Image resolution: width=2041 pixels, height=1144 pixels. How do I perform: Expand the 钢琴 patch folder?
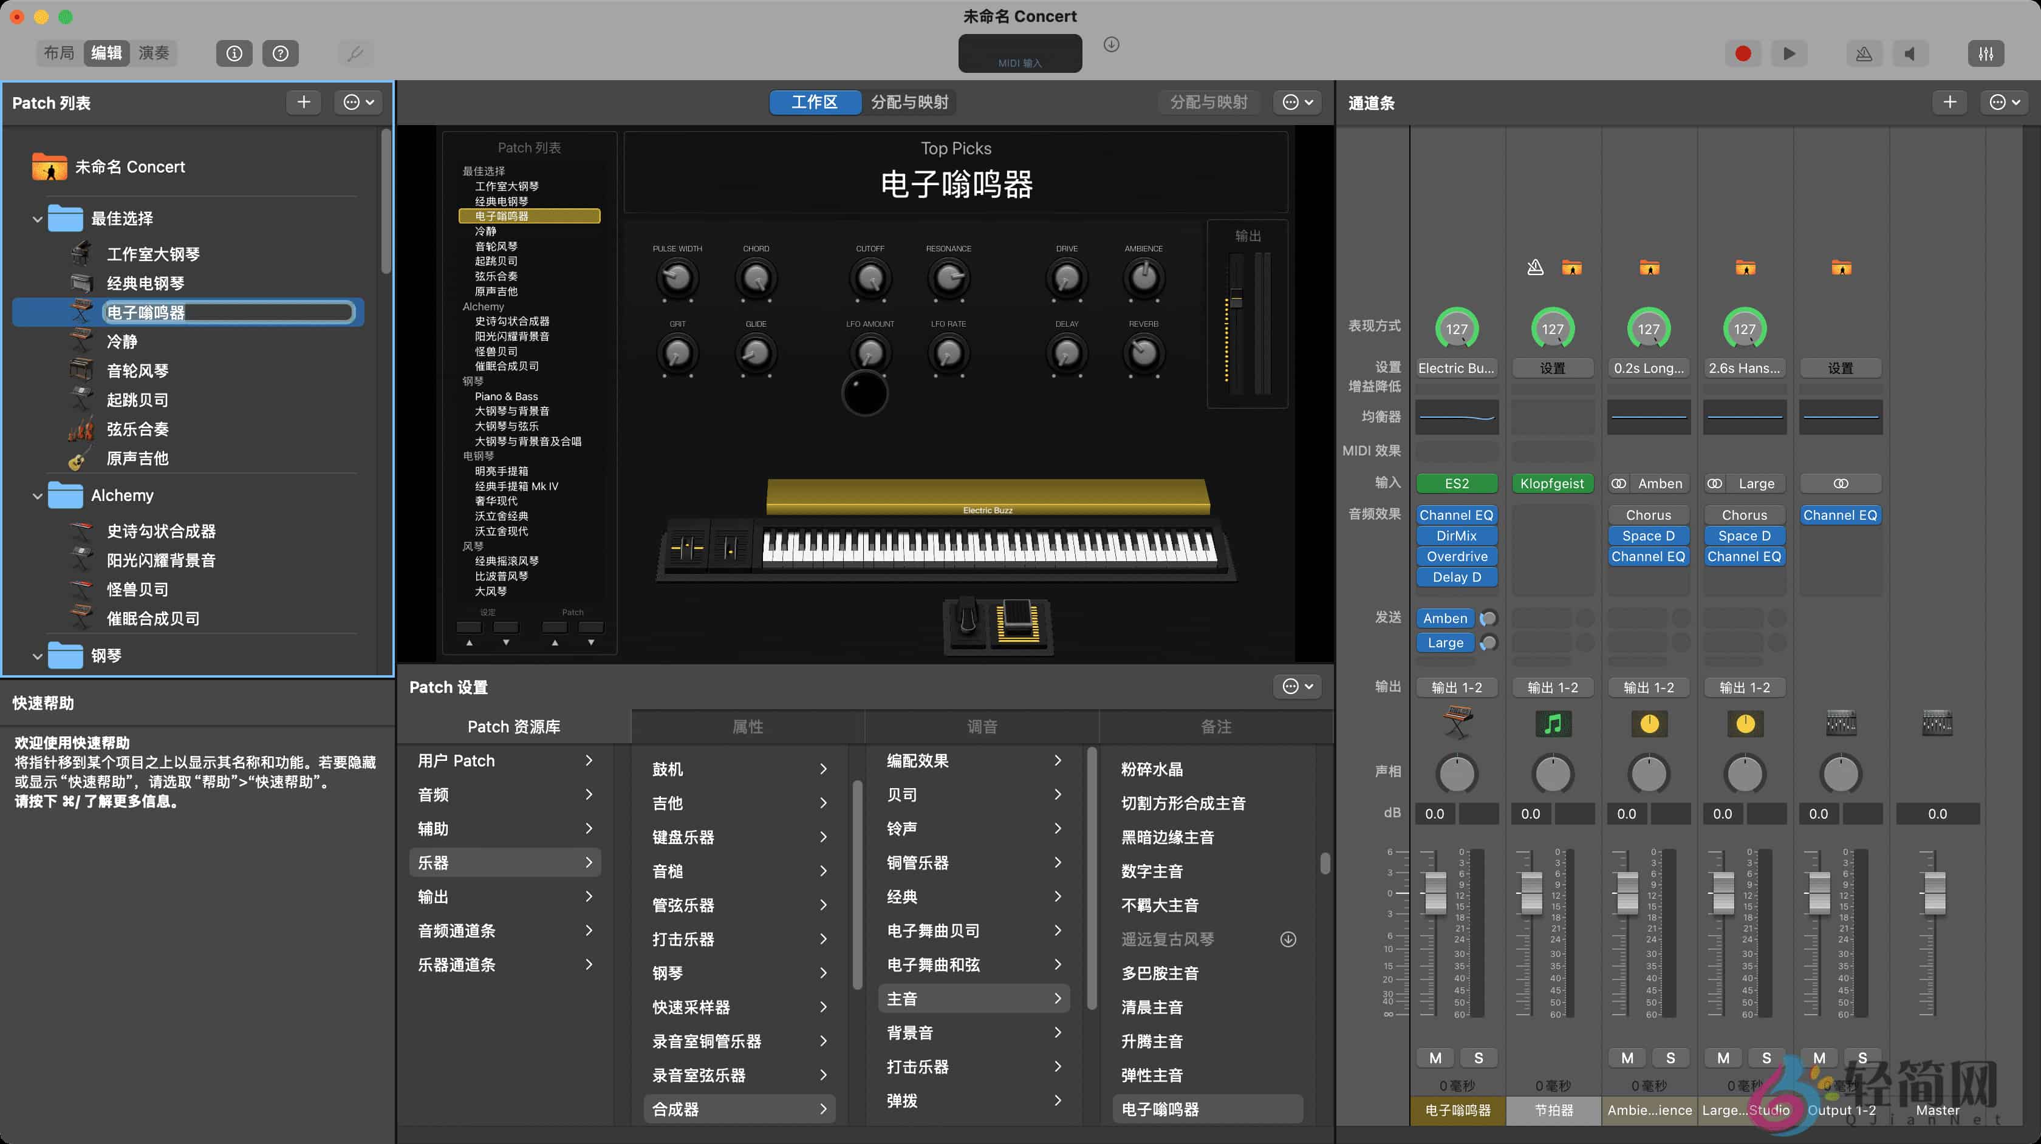37,656
